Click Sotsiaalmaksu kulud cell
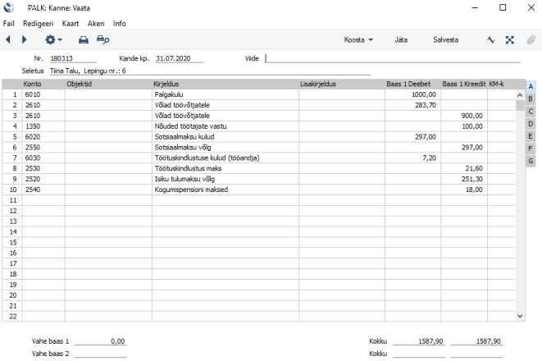 pos(225,137)
